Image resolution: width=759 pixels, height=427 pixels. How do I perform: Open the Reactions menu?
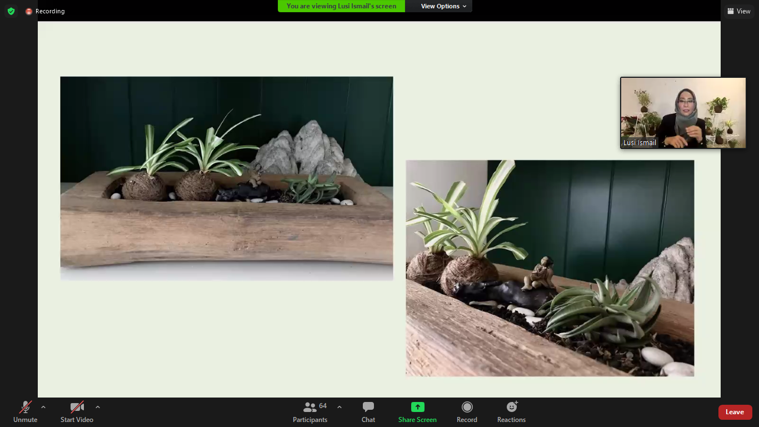pyautogui.click(x=511, y=412)
